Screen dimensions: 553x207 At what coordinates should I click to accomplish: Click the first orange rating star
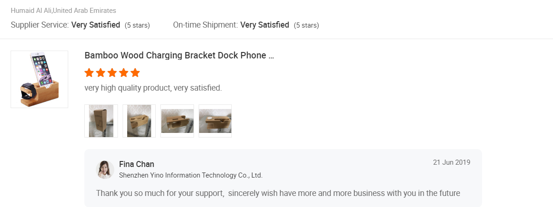(89, 73)
